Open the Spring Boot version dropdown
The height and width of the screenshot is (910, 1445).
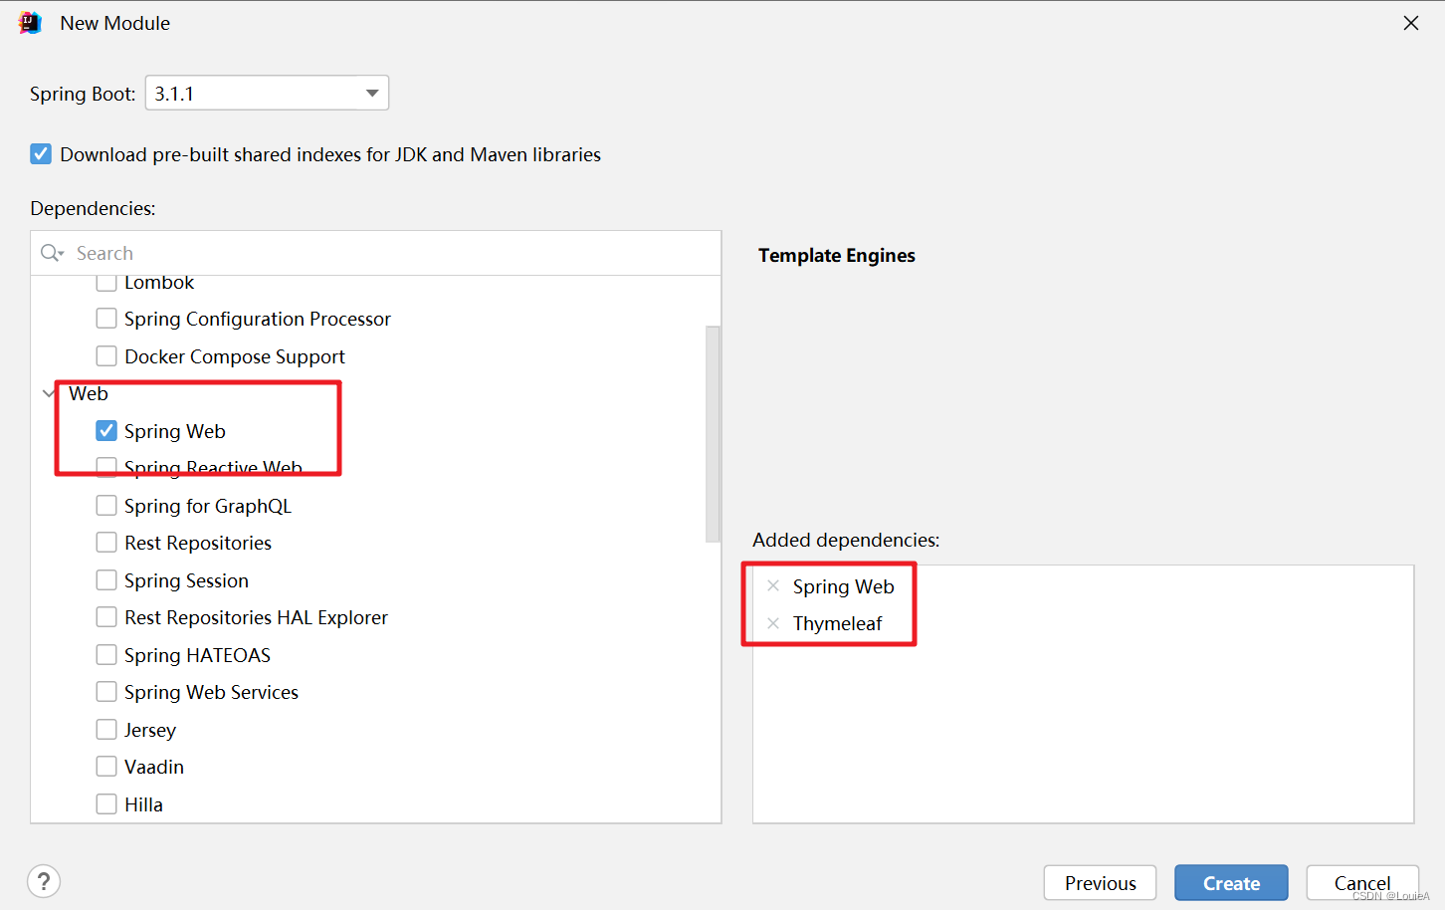pos(267,94)
